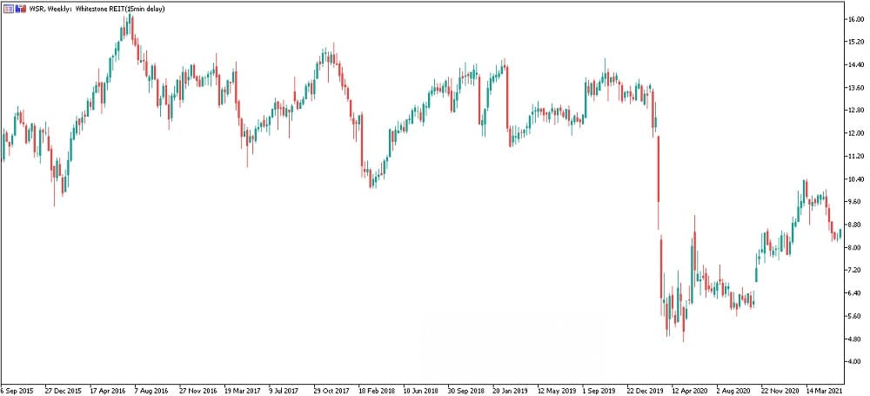Viewport: 870px width, 396px height.
Task: Select the 22 Dec 2019 date marker
Action: [646, 391]
